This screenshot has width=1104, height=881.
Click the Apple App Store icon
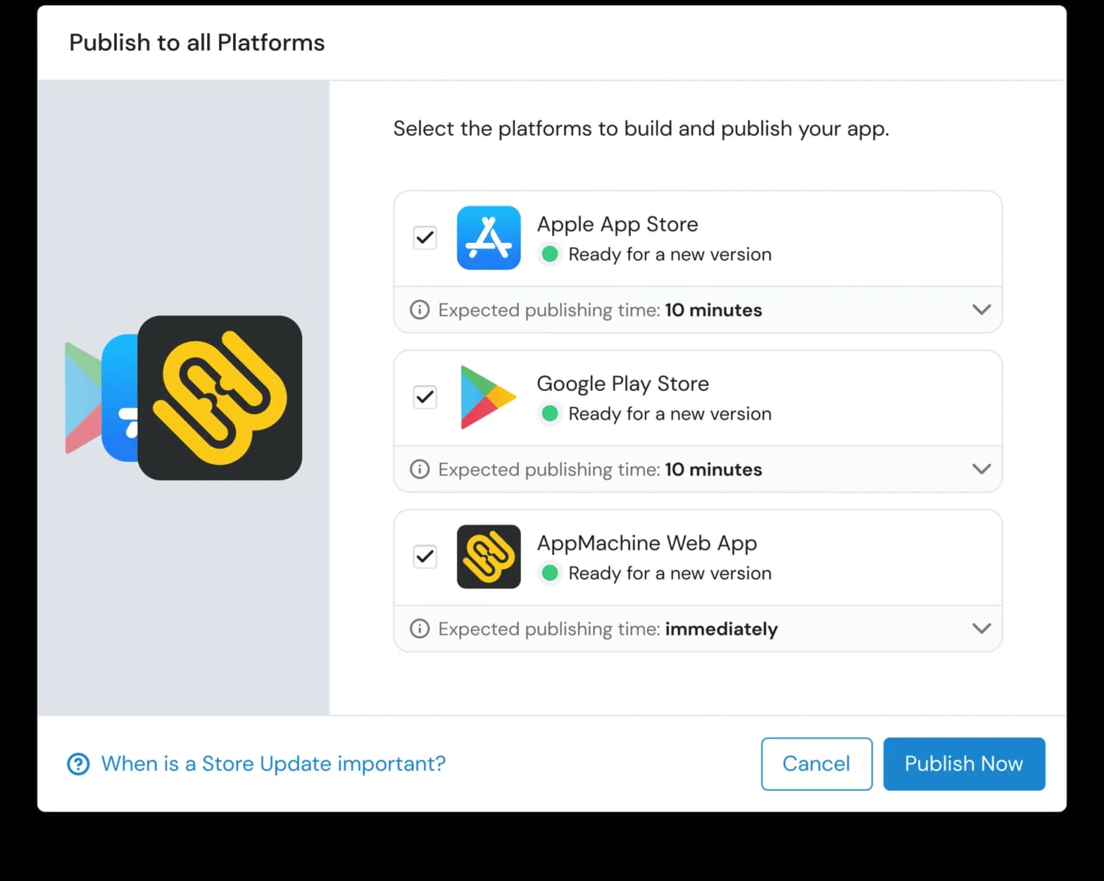pos(488,238)
